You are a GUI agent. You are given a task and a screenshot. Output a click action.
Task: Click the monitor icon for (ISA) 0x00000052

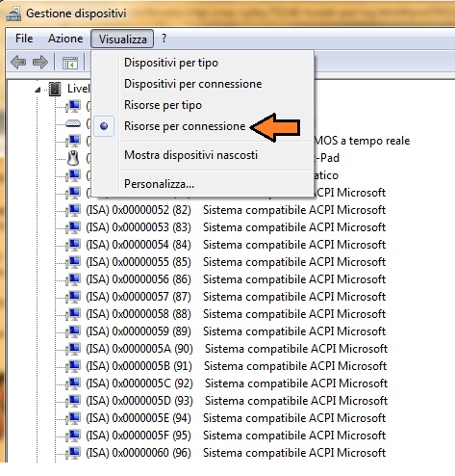pos(73,210)
